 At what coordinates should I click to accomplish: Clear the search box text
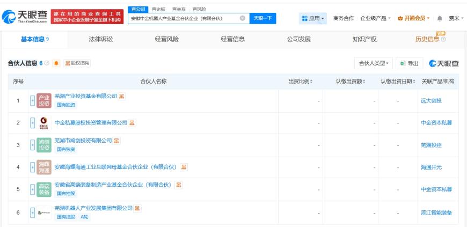click(243, 18)
